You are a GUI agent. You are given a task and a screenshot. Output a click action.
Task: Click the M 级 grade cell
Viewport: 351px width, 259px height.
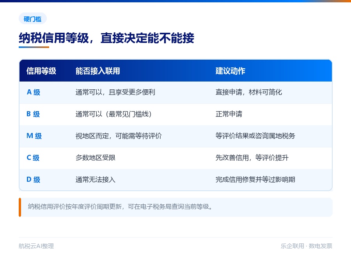(34, 136)
